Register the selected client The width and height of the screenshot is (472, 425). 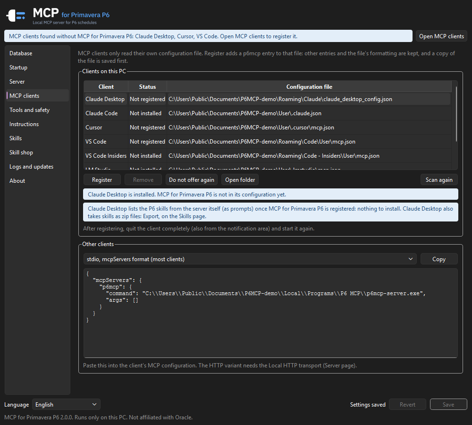102,180
